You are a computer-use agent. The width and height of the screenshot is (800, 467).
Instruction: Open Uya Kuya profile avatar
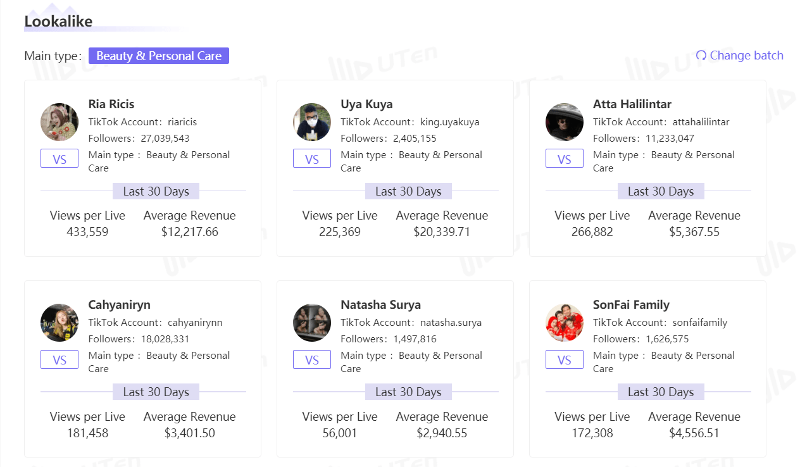point(312,122)
